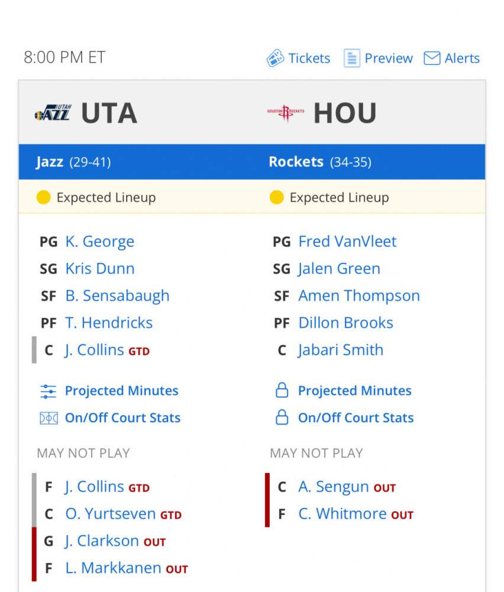Select Jalen Green in Rockets lineup

[x=339, y=269]
